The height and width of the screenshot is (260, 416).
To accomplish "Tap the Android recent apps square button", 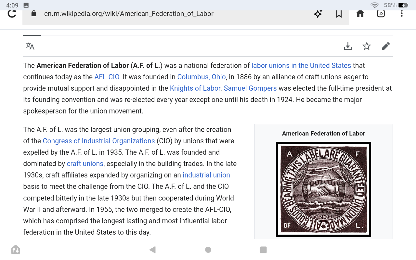I will [x=264, y=250].
